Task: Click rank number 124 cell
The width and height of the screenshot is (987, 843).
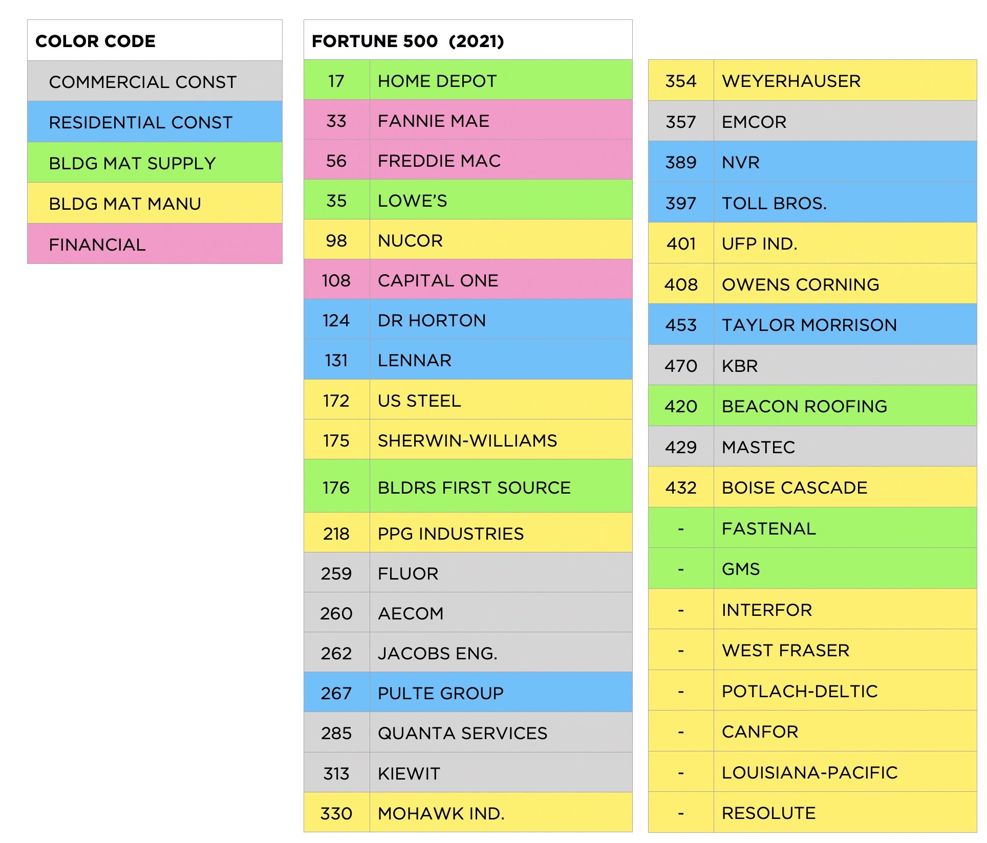Action: pos(337,319)
